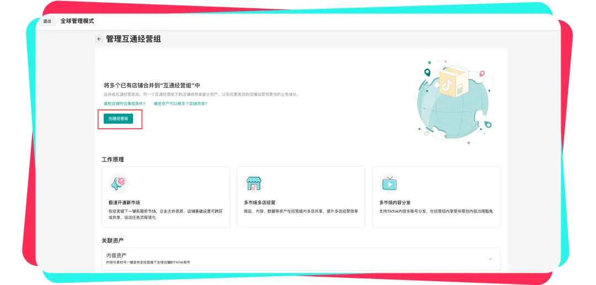This screenshot has height=285, width=596.
Task: Open the 哪些店铺符合集成条件? link
Action: click(x=124, y=103)
